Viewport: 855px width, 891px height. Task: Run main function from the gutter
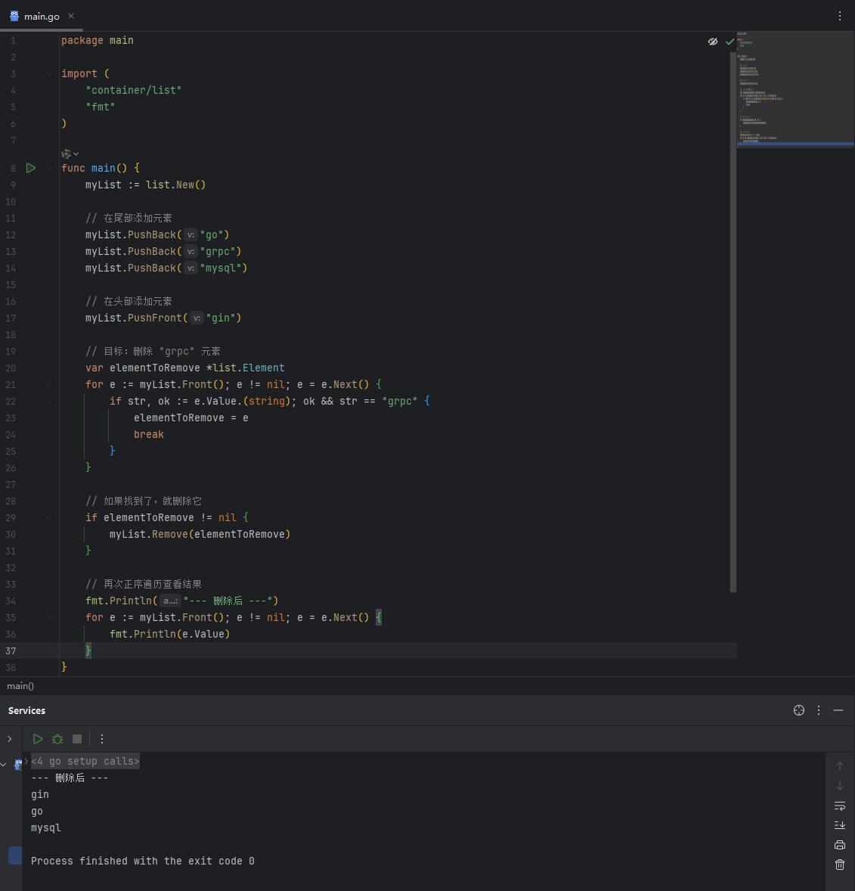pyautogui.click(x=31, y=168)
